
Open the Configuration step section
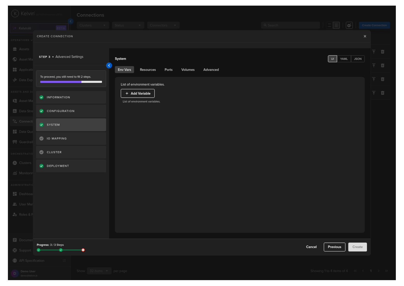point(71,111)
